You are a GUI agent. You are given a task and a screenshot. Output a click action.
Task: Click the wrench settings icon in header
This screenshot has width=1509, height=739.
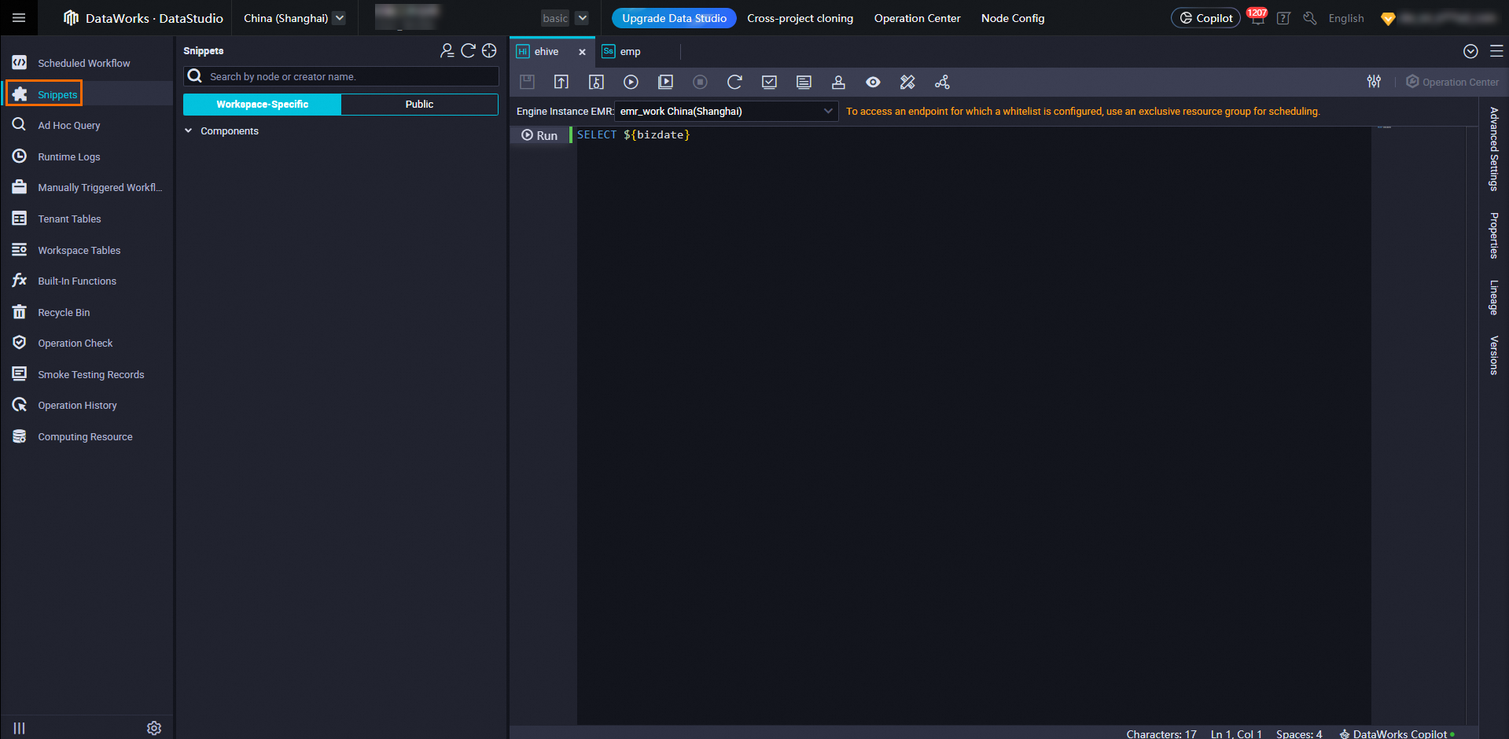pyautogui.click(x=1310, y=18)
